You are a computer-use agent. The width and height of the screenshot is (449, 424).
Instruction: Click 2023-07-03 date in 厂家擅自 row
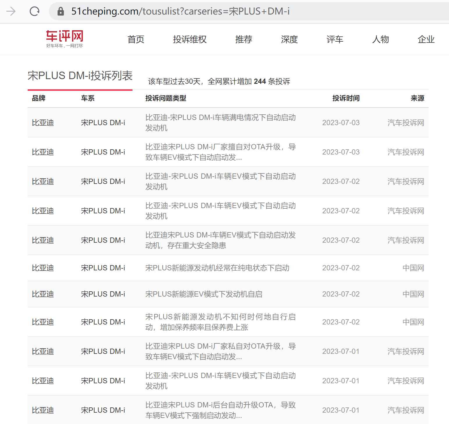point(341,152)
